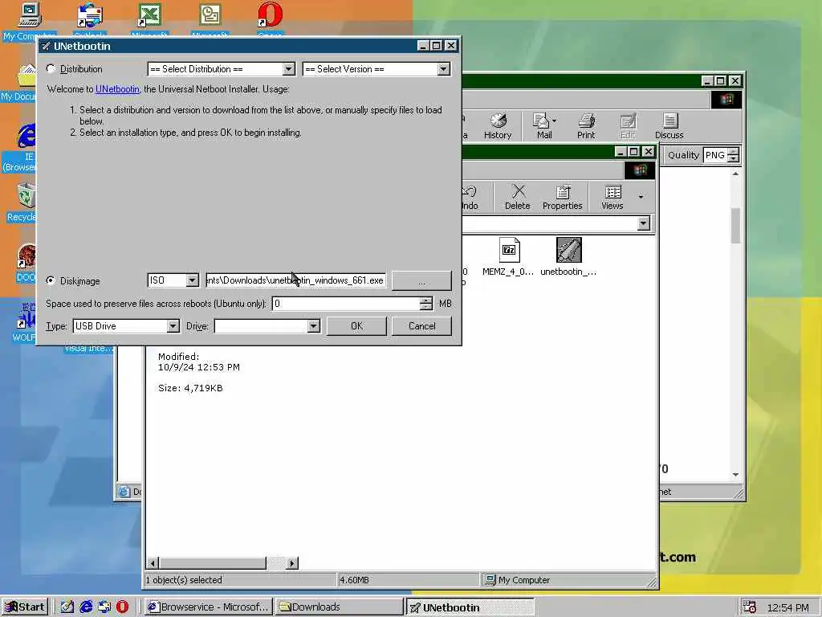Image resolution: width=822 pixels, height=617 pixels.
Task: Select the Recycle Bin desktop icon
Action: pos(21,203)
